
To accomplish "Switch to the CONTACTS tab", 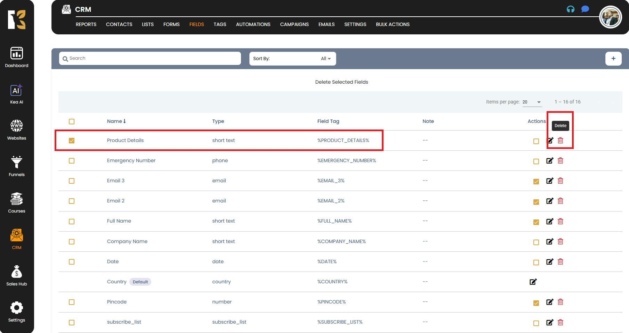I will point(119,24).
